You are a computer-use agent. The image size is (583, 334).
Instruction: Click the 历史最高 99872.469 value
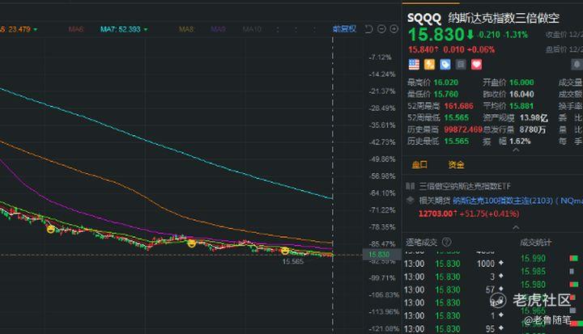(463, 129)
